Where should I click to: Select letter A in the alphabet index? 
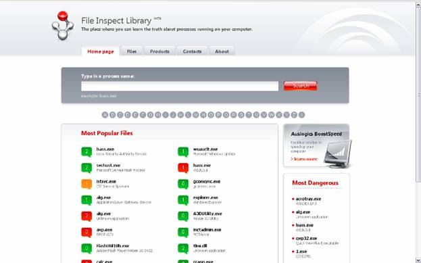105,115
